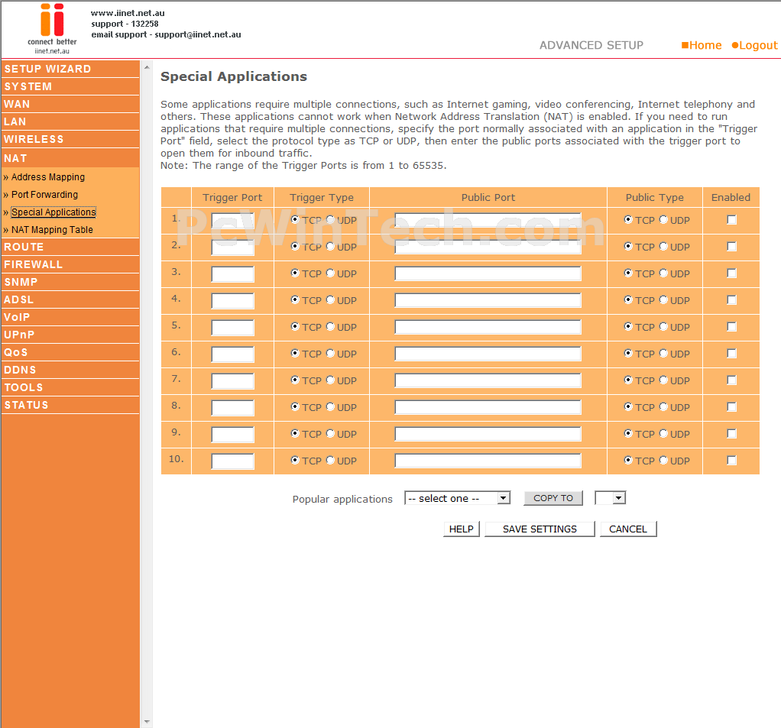The height and width of the screenshot is (728, 781).
Task: Open the SNMP menu section
Action: click(x=70, y=282)
